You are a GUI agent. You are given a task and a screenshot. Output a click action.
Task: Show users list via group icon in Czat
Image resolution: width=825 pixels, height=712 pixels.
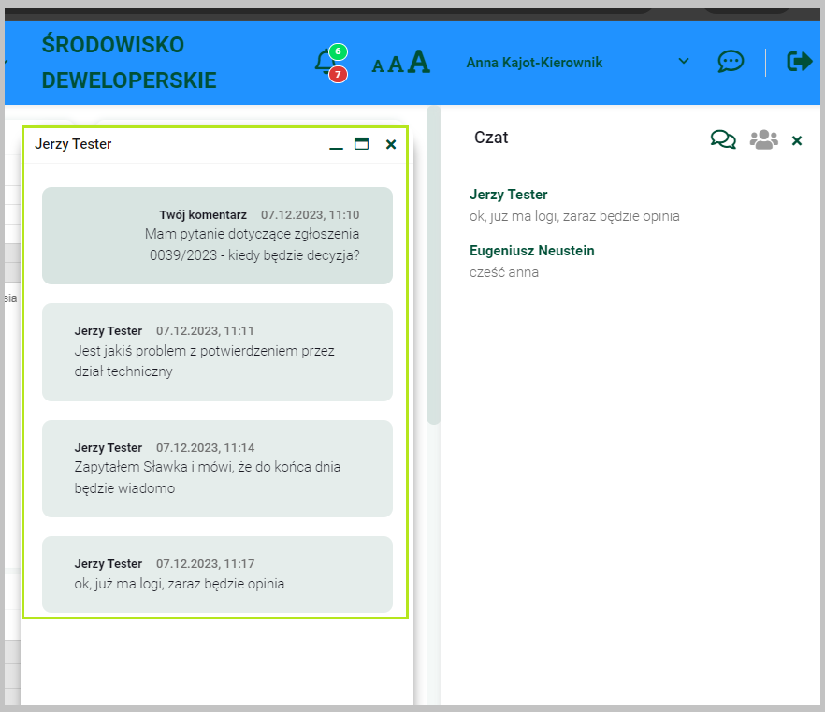click(763, 139)
